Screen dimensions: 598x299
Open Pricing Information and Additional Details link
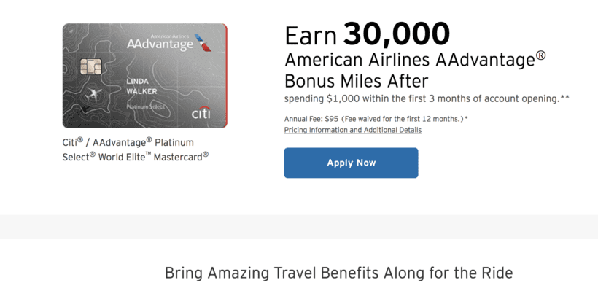click(x=353, y=130)
